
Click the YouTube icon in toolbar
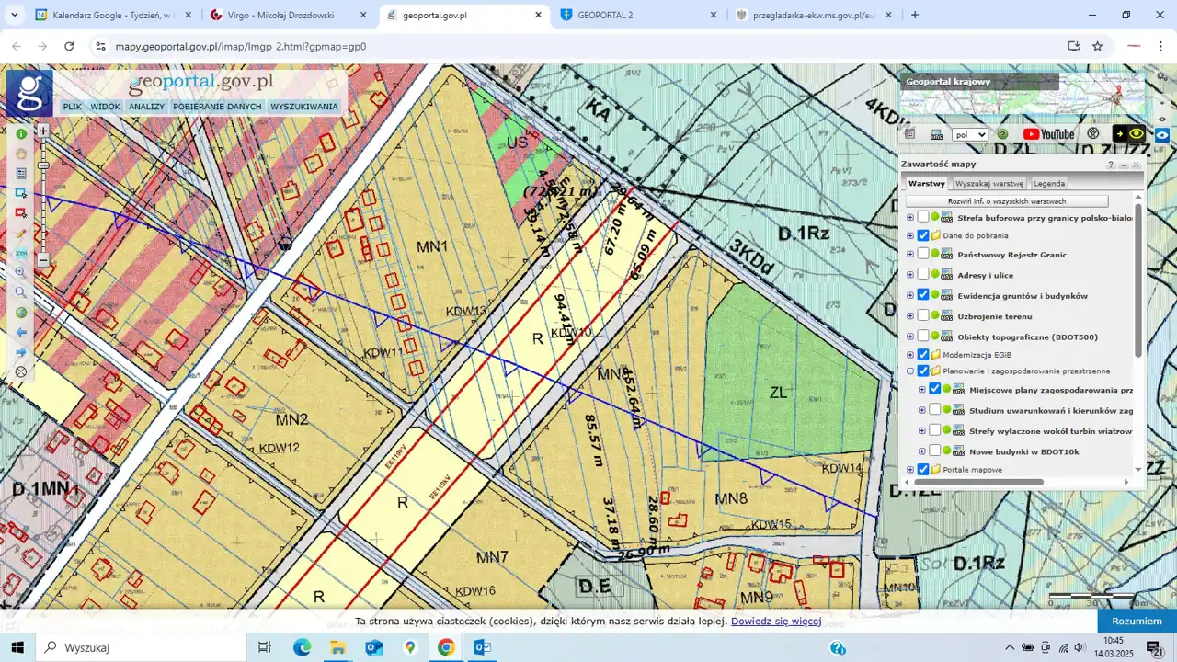pyautogui.click(x=1048, y=134)
